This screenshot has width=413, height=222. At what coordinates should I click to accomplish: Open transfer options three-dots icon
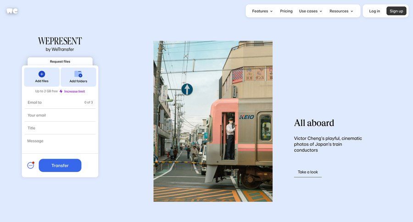[31, 165]
